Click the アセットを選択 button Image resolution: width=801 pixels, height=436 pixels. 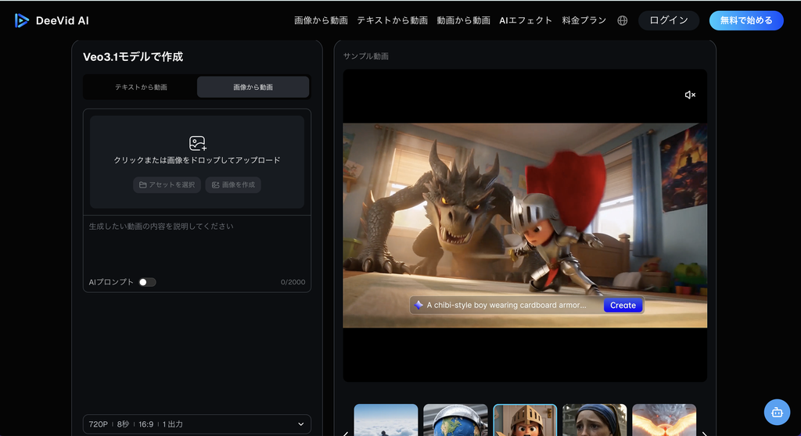click(x=167, y=185)
